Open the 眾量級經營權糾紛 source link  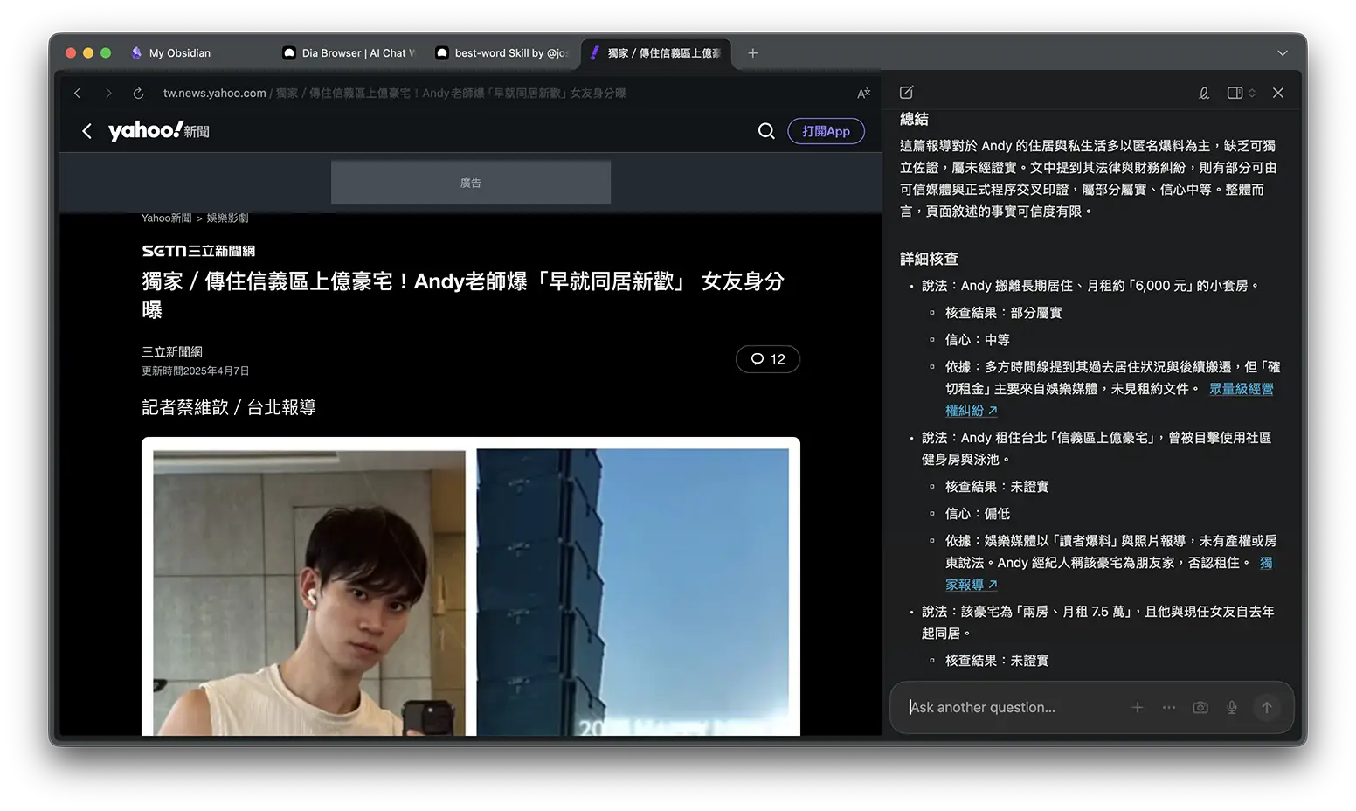[1241, 389]
